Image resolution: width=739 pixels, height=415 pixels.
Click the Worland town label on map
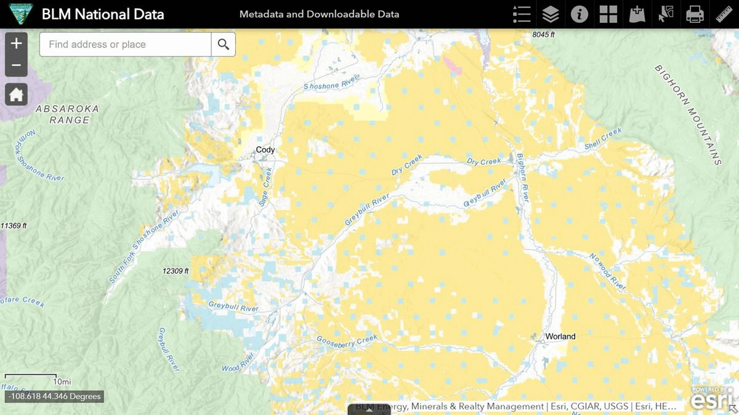[560, 336]
